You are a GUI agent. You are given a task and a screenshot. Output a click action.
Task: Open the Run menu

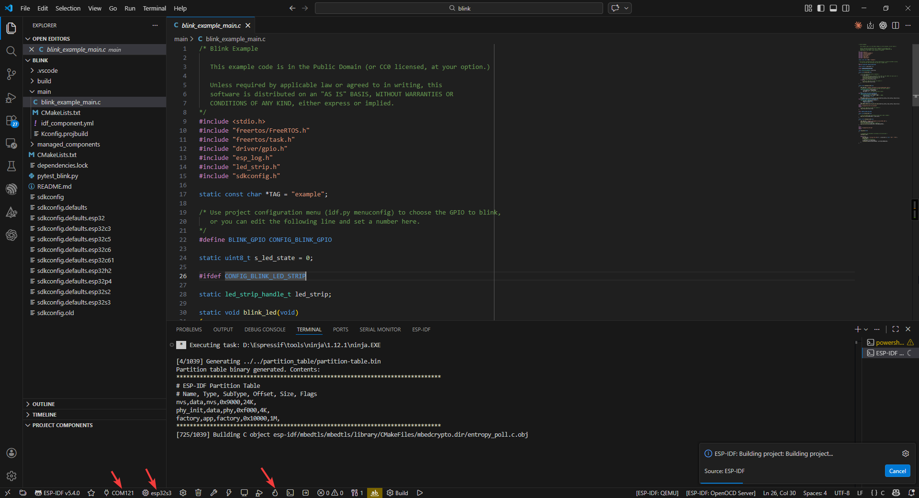pyautogui.click(x=130, y=8)
